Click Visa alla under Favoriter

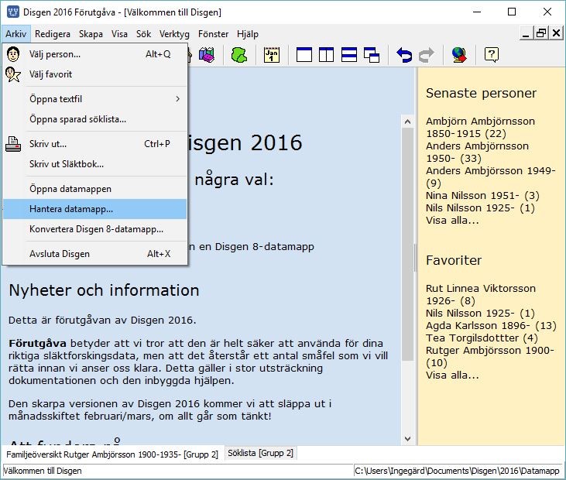tap(452, 375)
